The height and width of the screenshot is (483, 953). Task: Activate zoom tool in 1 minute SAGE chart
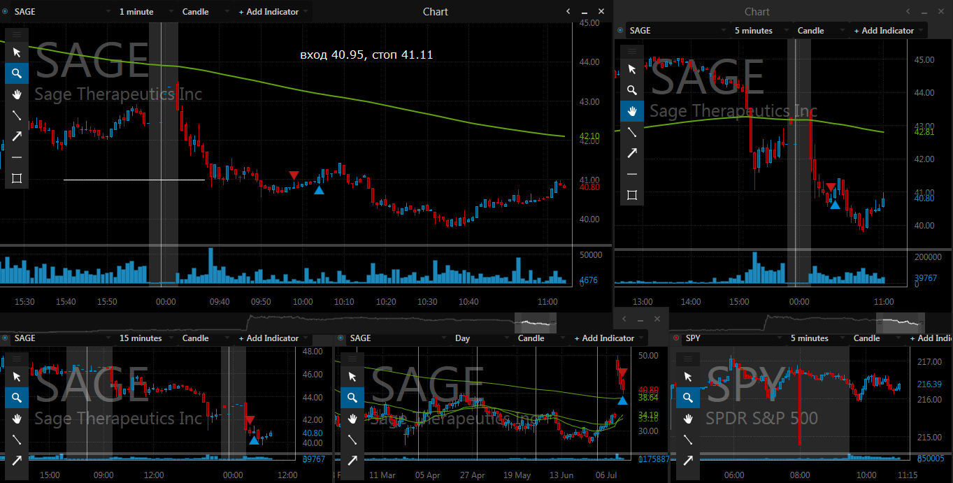[x=17, y=73]
